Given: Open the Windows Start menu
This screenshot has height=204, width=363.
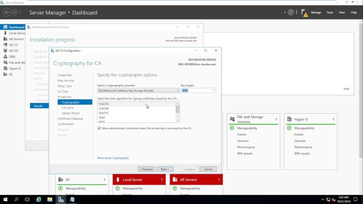Looking at the screenshot, I should [5, 199].
